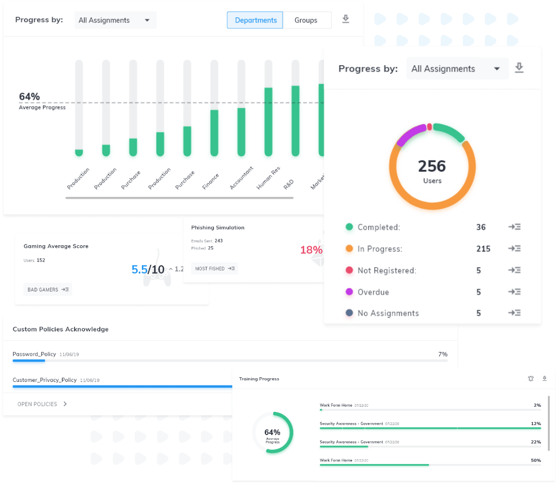Open the In Progress users list icon

tap(514, 249)
